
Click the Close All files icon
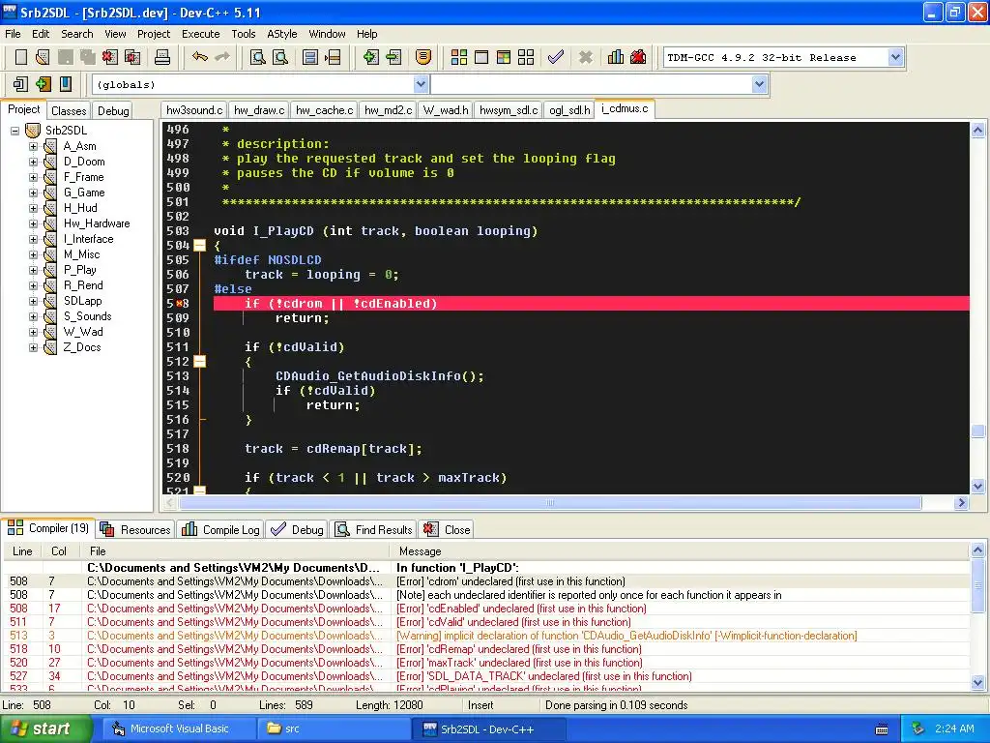pyautogui.click(x=132, y=57)
